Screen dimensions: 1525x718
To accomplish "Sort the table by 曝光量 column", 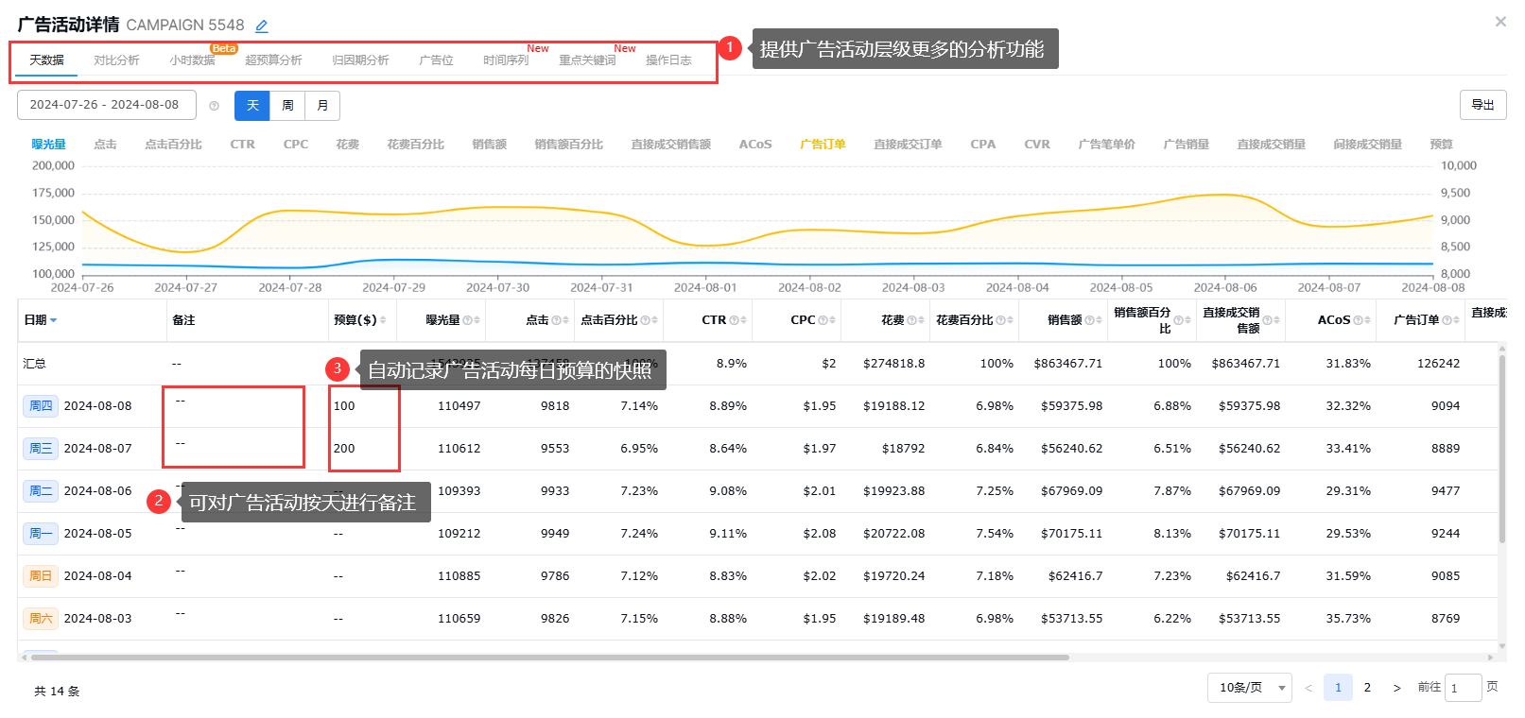I will 477,320.
